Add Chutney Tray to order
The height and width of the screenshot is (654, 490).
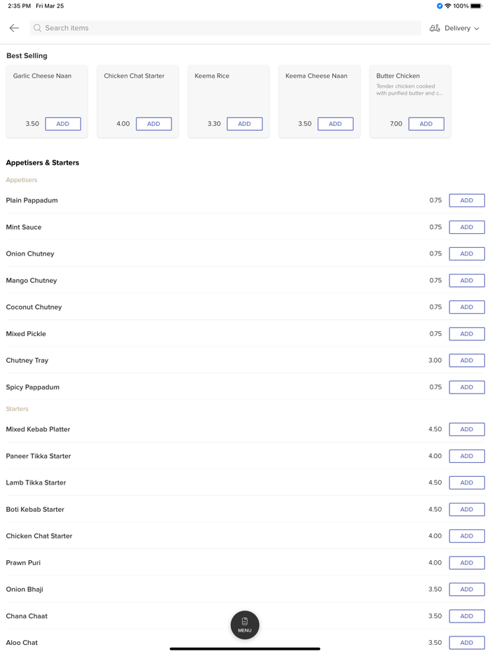pos(466,361)
